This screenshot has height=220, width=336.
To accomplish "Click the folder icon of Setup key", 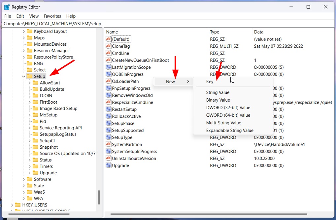I will [30, 76].
